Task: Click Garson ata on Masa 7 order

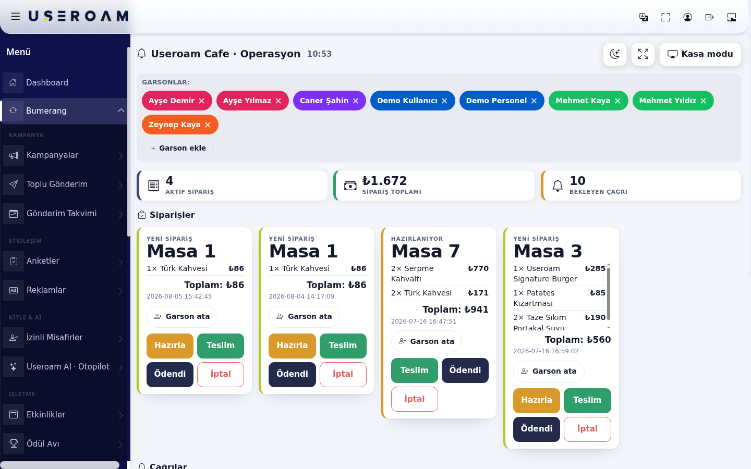Action: click(x=427, y=341)
